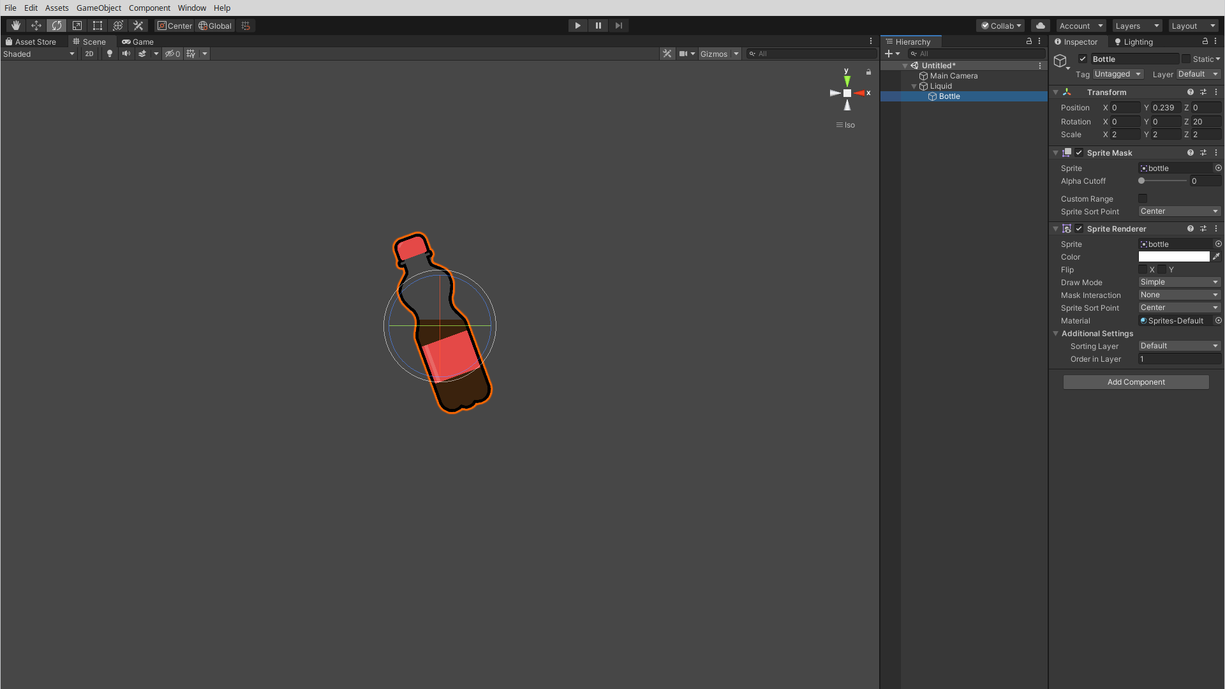Lock the Hierarchy panel
The image size is (1225, 689).
[x=1029, y=41]
